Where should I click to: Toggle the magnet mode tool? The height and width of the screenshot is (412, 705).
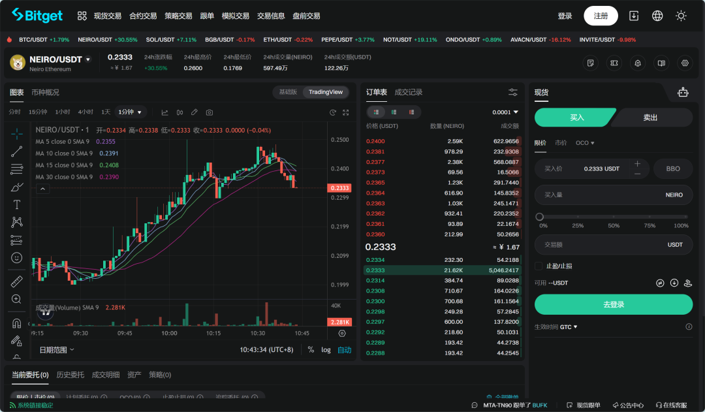point(16,323)
